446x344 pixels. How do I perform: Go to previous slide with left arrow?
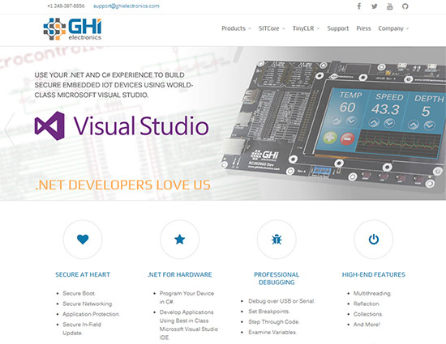(x=9, y=130)
